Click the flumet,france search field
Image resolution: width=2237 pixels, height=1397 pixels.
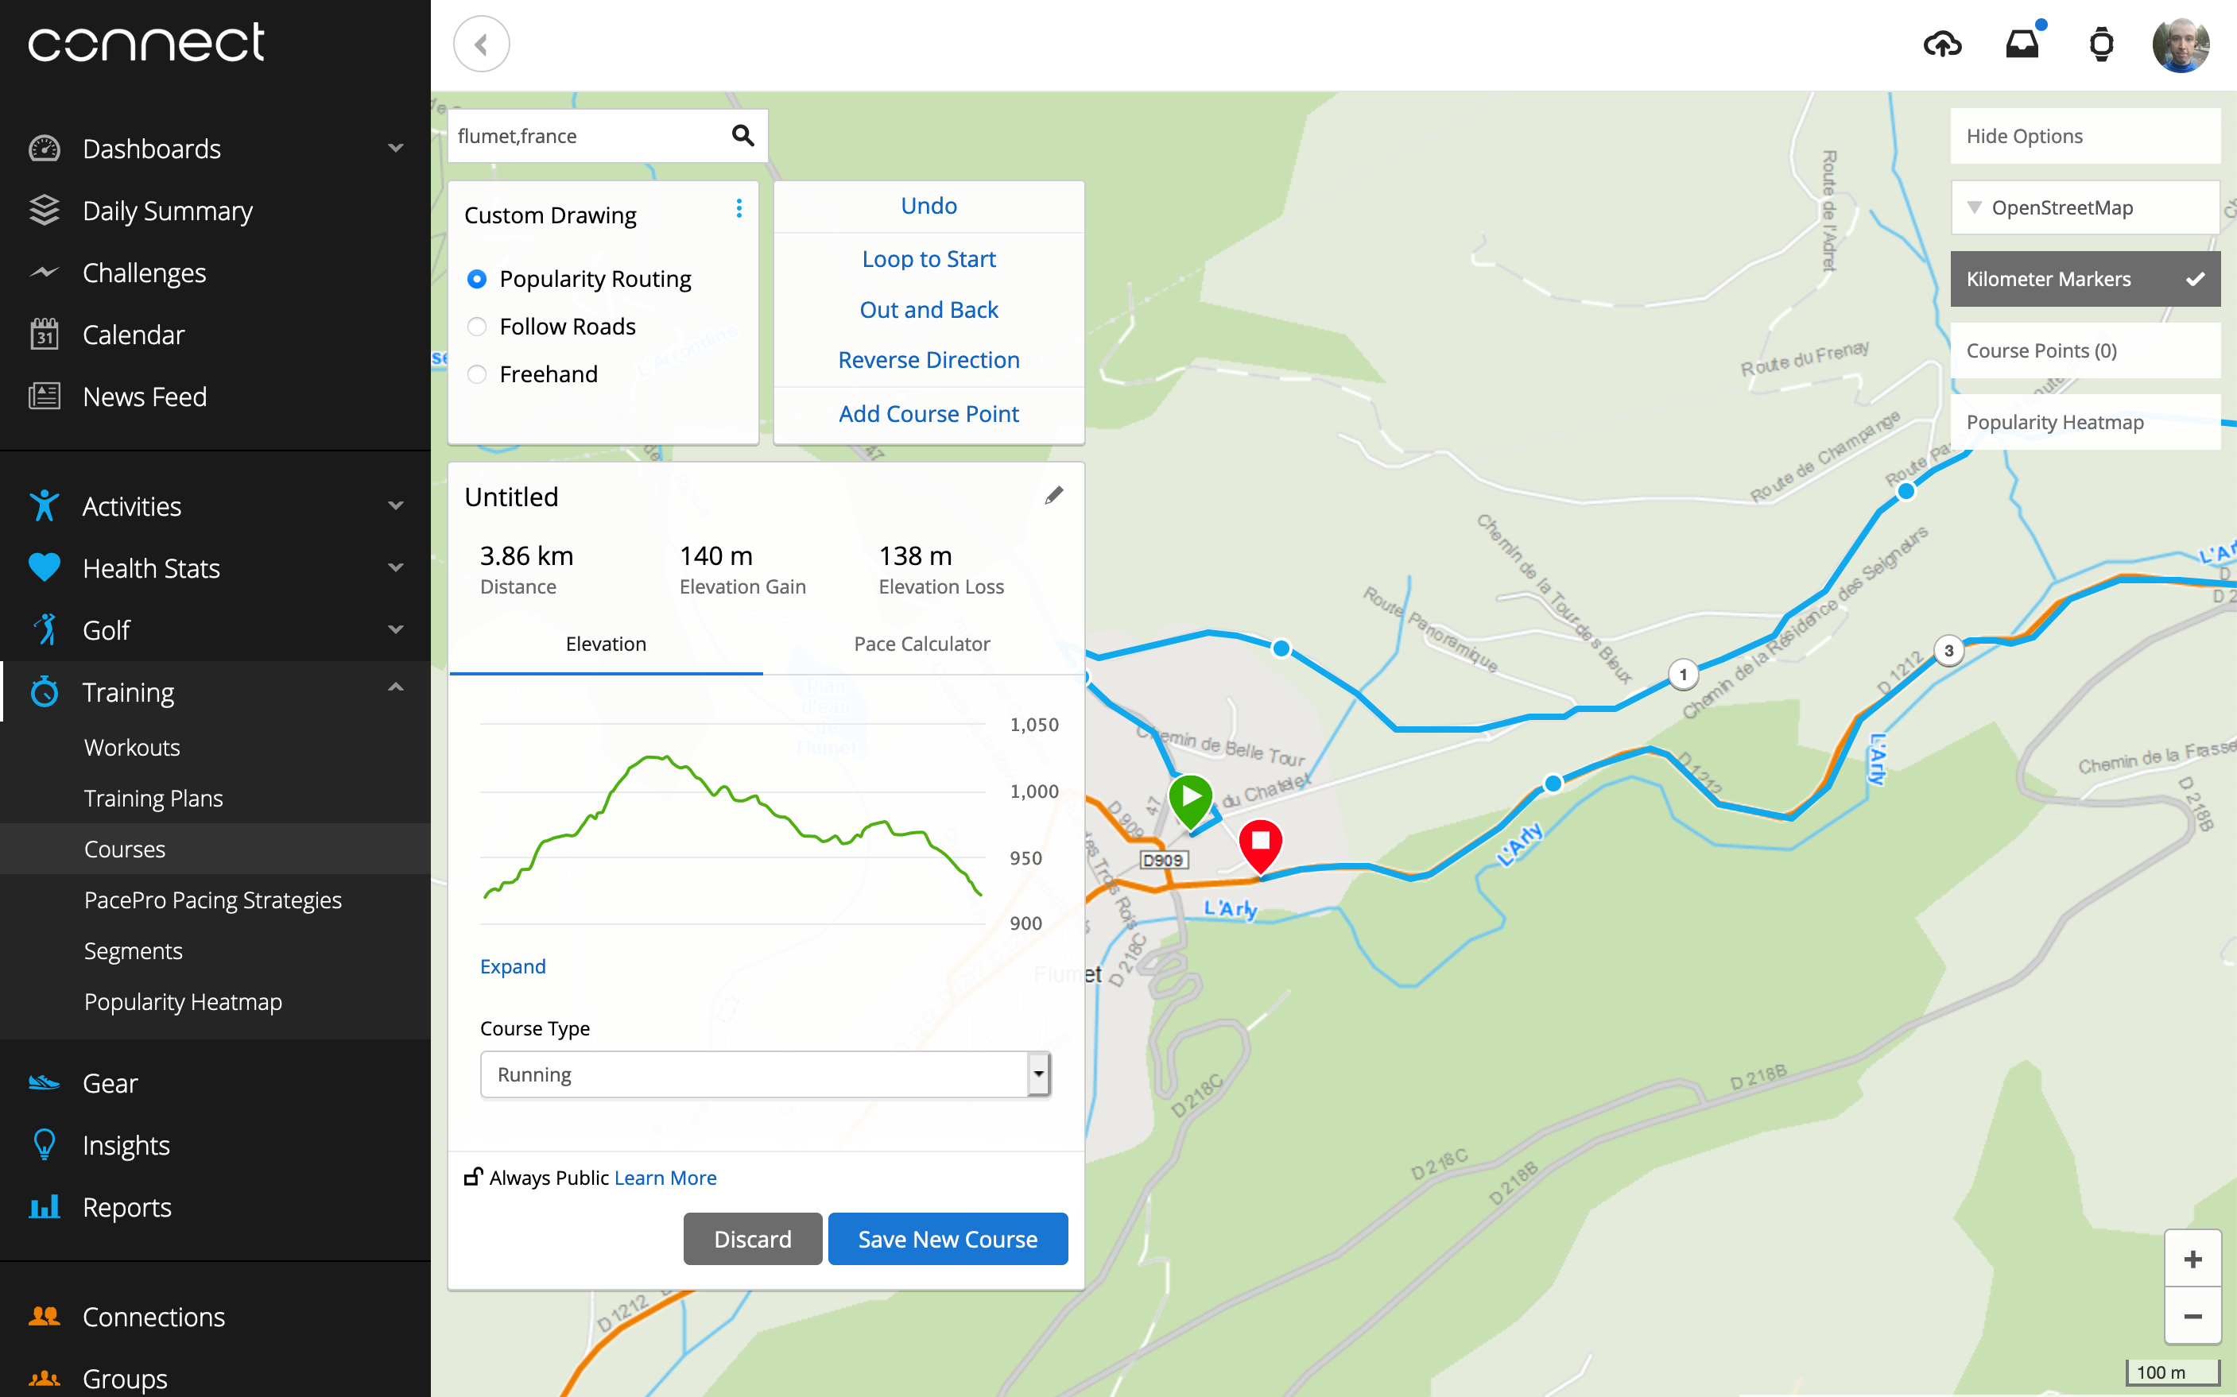[587, 136]
